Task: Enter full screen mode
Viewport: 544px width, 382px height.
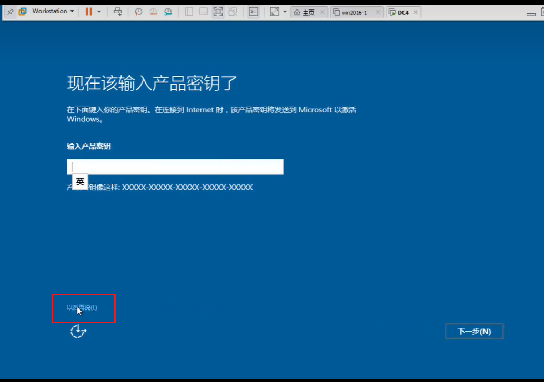Action: click(x=218, y=12)
